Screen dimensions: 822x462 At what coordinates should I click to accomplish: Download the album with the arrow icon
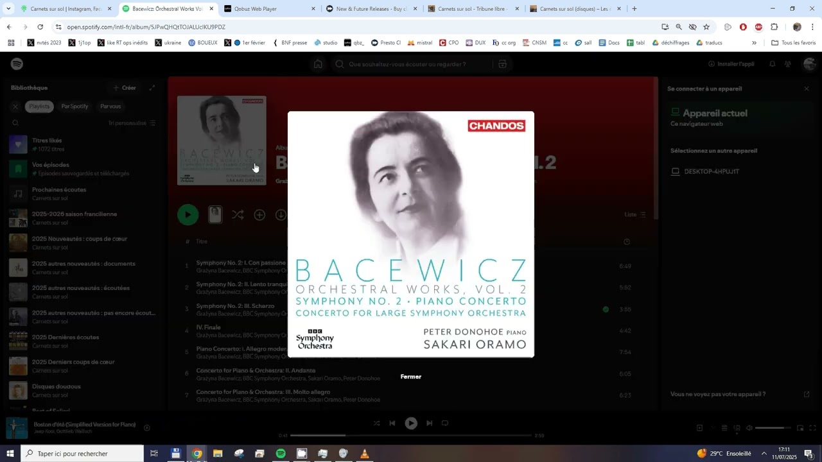pos(281,215)
